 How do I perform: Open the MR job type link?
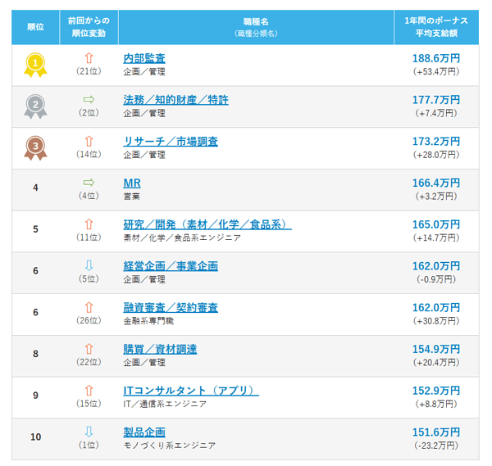(132, 183)
